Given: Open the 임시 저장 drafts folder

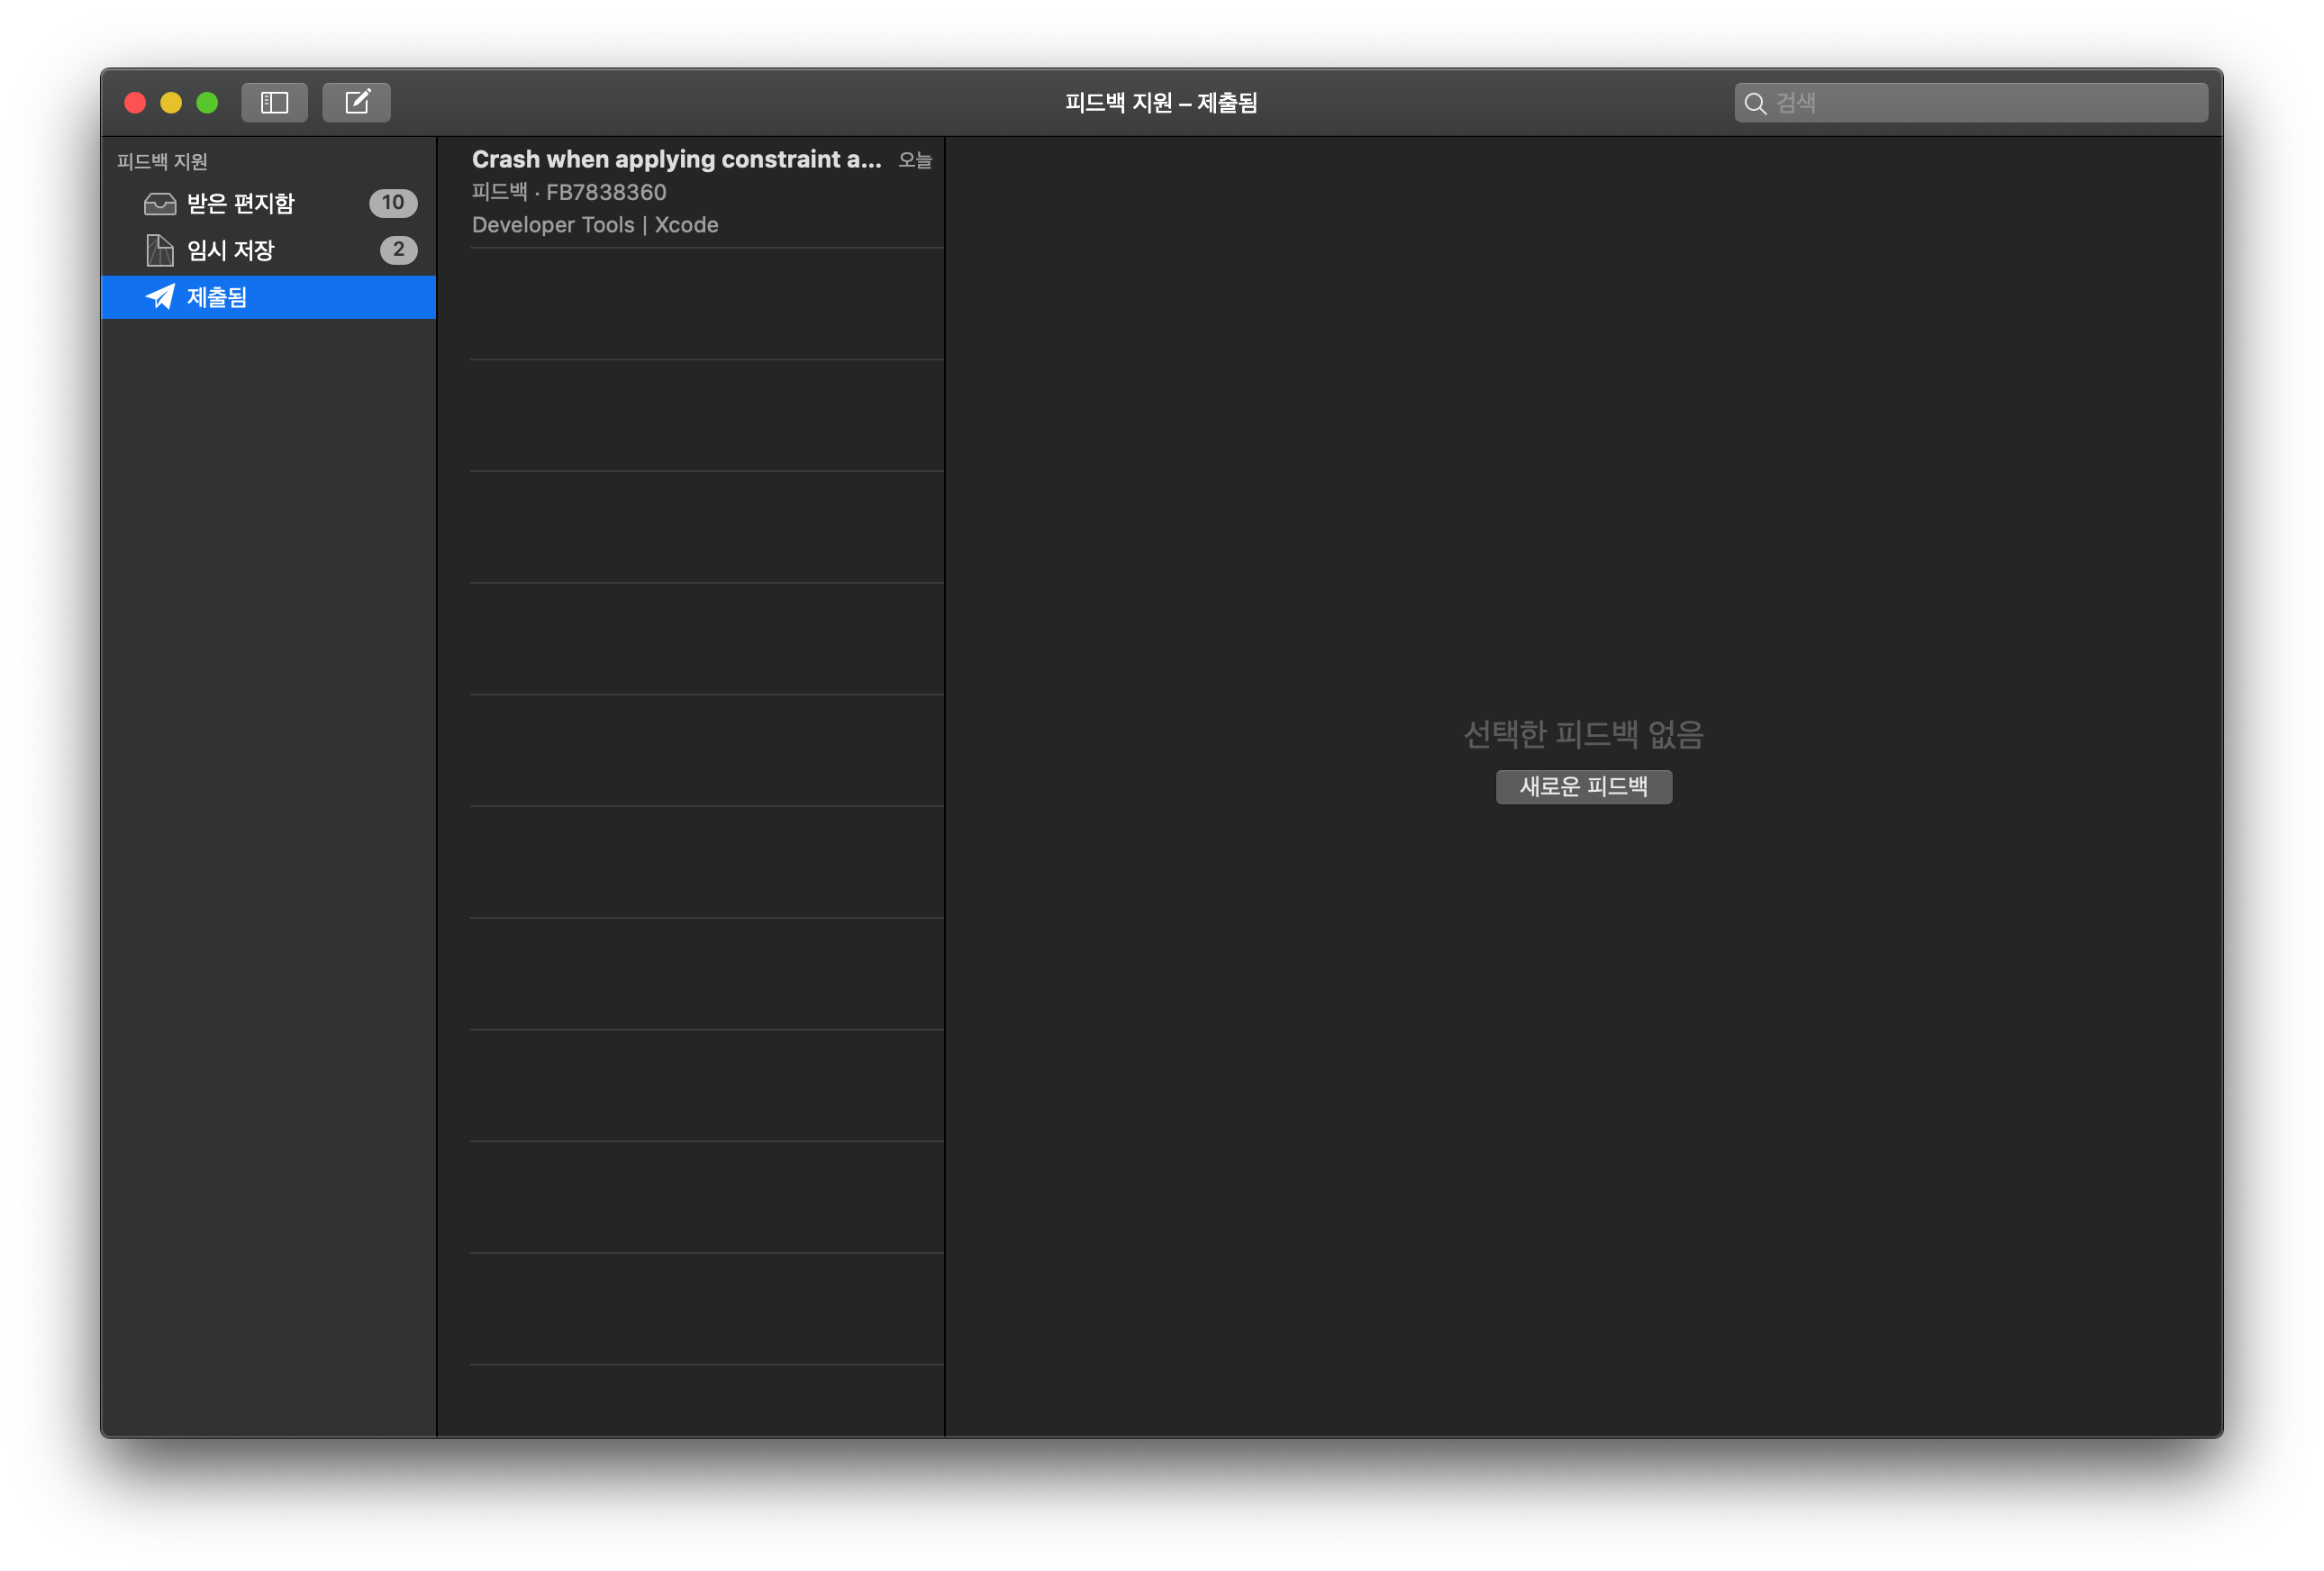Looking at the screenshot, I should click(x=231, y=250).
